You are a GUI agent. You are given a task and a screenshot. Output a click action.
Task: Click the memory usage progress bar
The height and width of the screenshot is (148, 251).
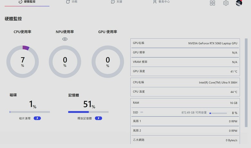88,112
